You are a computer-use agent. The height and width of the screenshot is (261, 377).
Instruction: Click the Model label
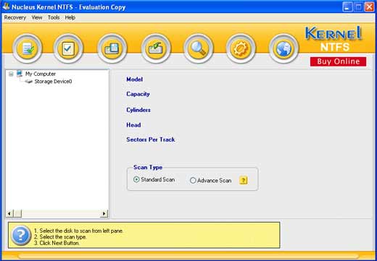pyautogui.click(x=134, y=80)
